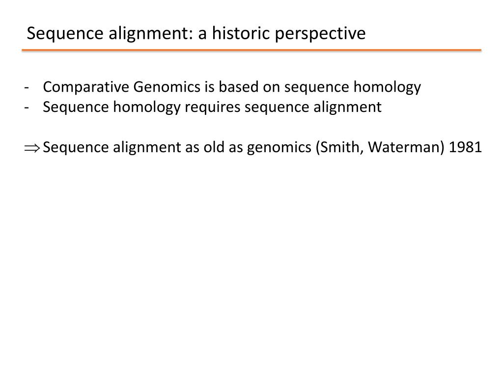
Task: Click 'sequence homology' at end of first bullet
Action: (353, 87)
